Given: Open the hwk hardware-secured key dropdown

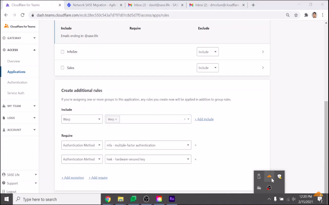Looking at the screenshot, I should [148, 159].
